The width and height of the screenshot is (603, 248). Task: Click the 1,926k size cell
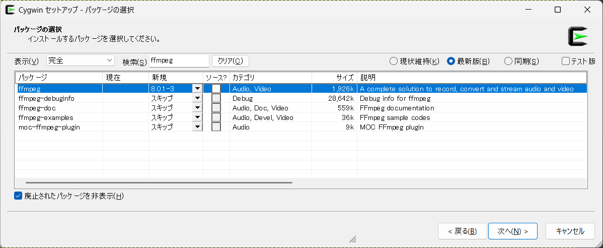click(x=343, y=89)
